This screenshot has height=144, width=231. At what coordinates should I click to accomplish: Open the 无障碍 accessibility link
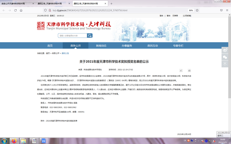pyautogui.click(x=175, y=16)
